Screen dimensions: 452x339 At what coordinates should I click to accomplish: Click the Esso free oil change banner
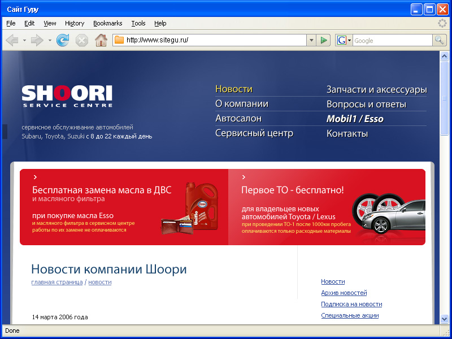coord(124,207)
